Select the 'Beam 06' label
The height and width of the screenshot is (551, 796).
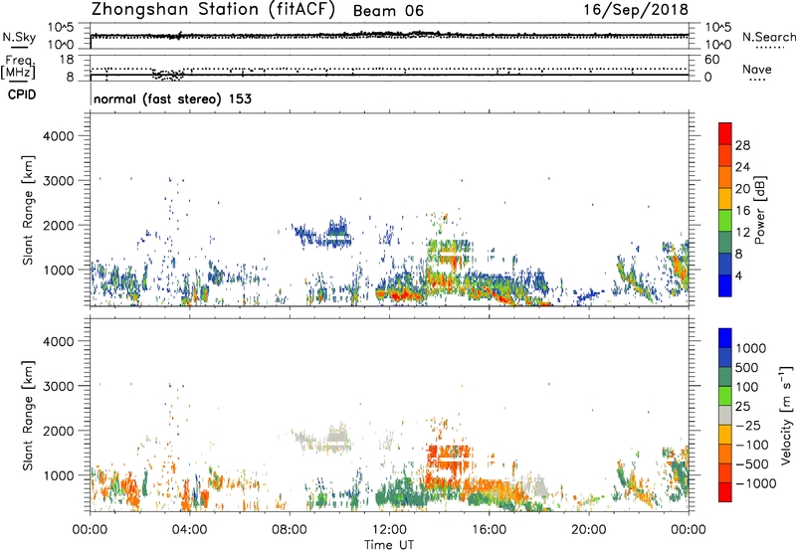click(x=388, y=11)
